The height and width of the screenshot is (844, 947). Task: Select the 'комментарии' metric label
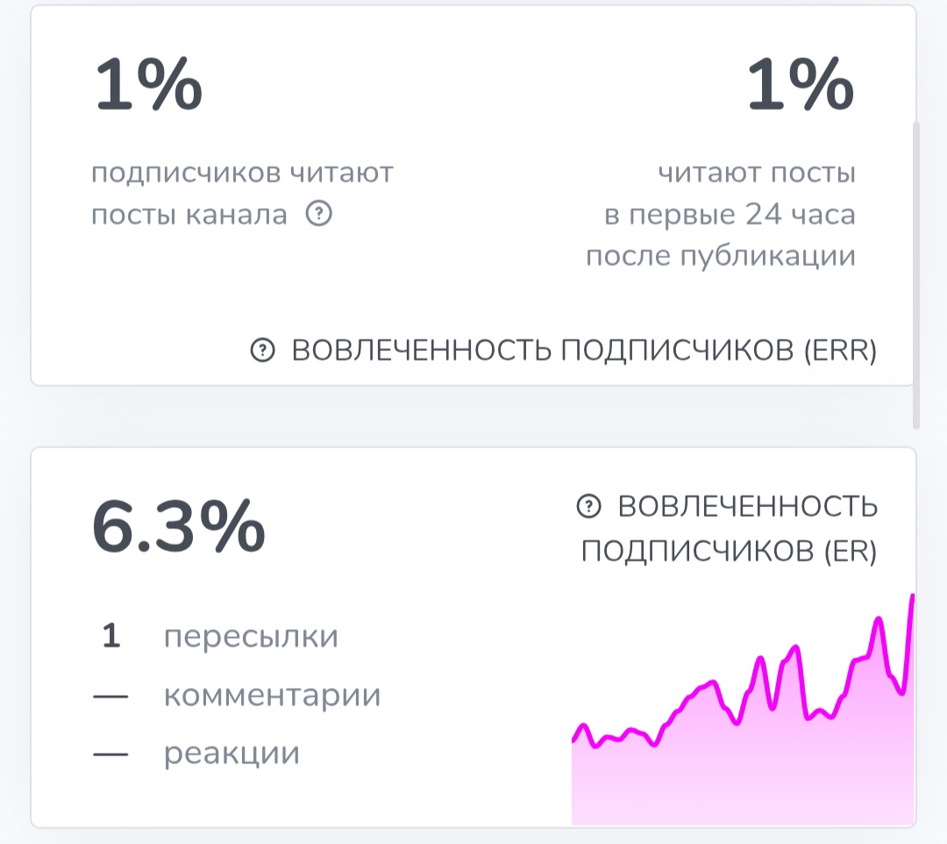click(x=272, y=696)
